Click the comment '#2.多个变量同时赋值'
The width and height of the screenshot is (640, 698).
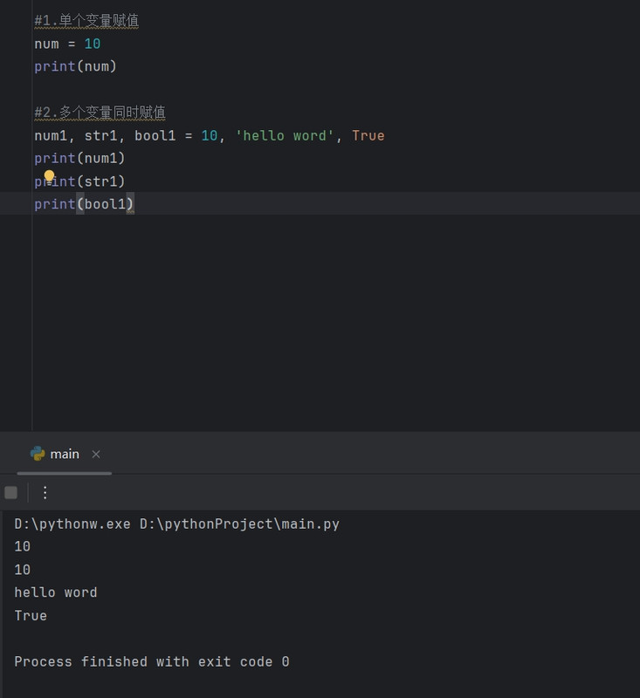(100, 113)
